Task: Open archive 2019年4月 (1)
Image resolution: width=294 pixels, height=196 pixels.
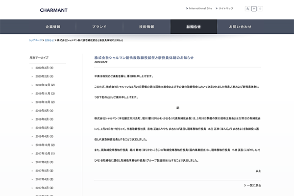Action: 45,136
